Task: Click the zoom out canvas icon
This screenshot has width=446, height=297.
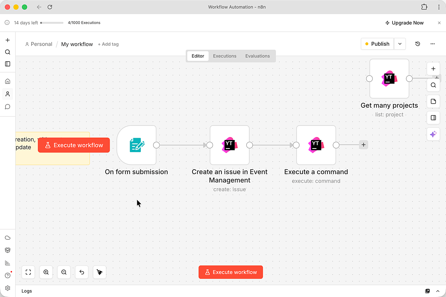Action: pyautogui.click(x=64, y=272)
